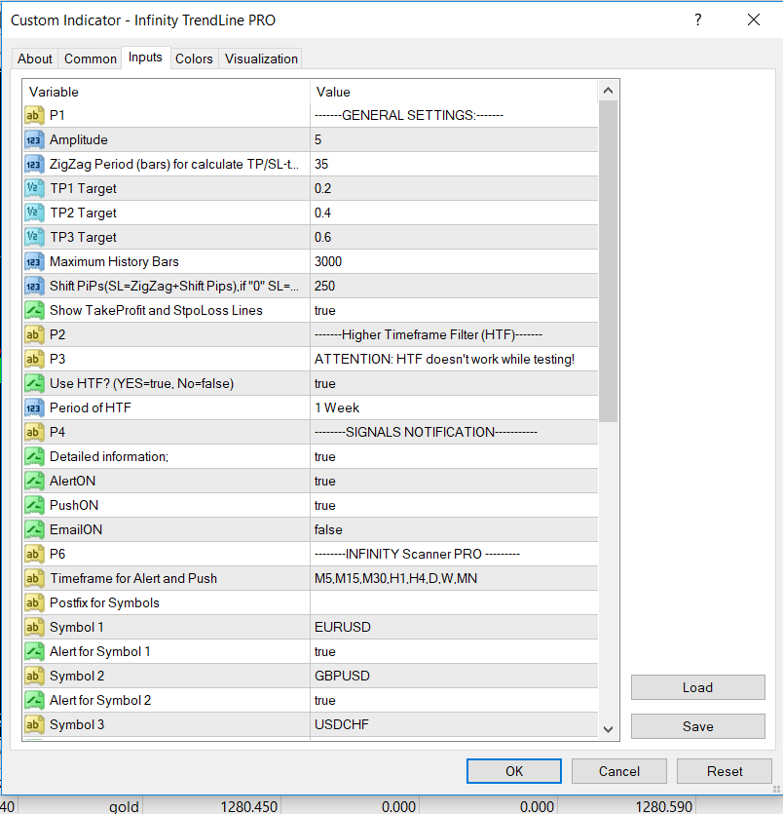The image size is (783, 814).
Task: Close the Custom Indicator dialog
Action: coord(754,19)
